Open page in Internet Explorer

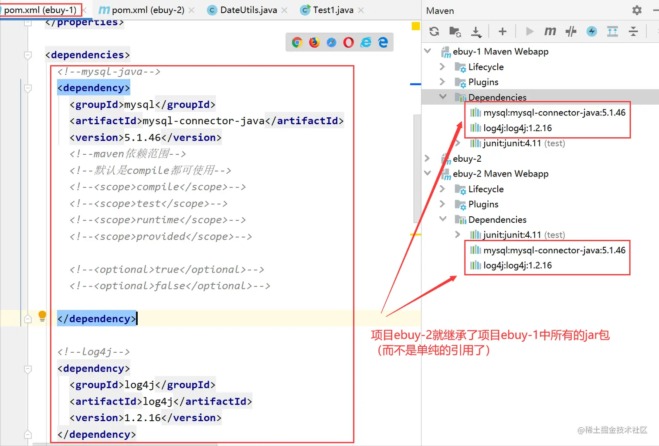[366, 42]
